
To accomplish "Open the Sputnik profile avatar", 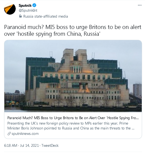I will coord(10,9).
